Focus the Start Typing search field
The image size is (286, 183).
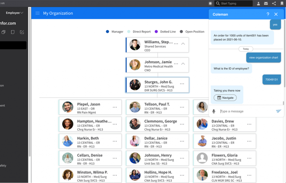(x=233, y=3)
